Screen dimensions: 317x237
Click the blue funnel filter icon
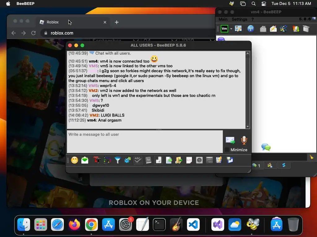coord(117,160)
